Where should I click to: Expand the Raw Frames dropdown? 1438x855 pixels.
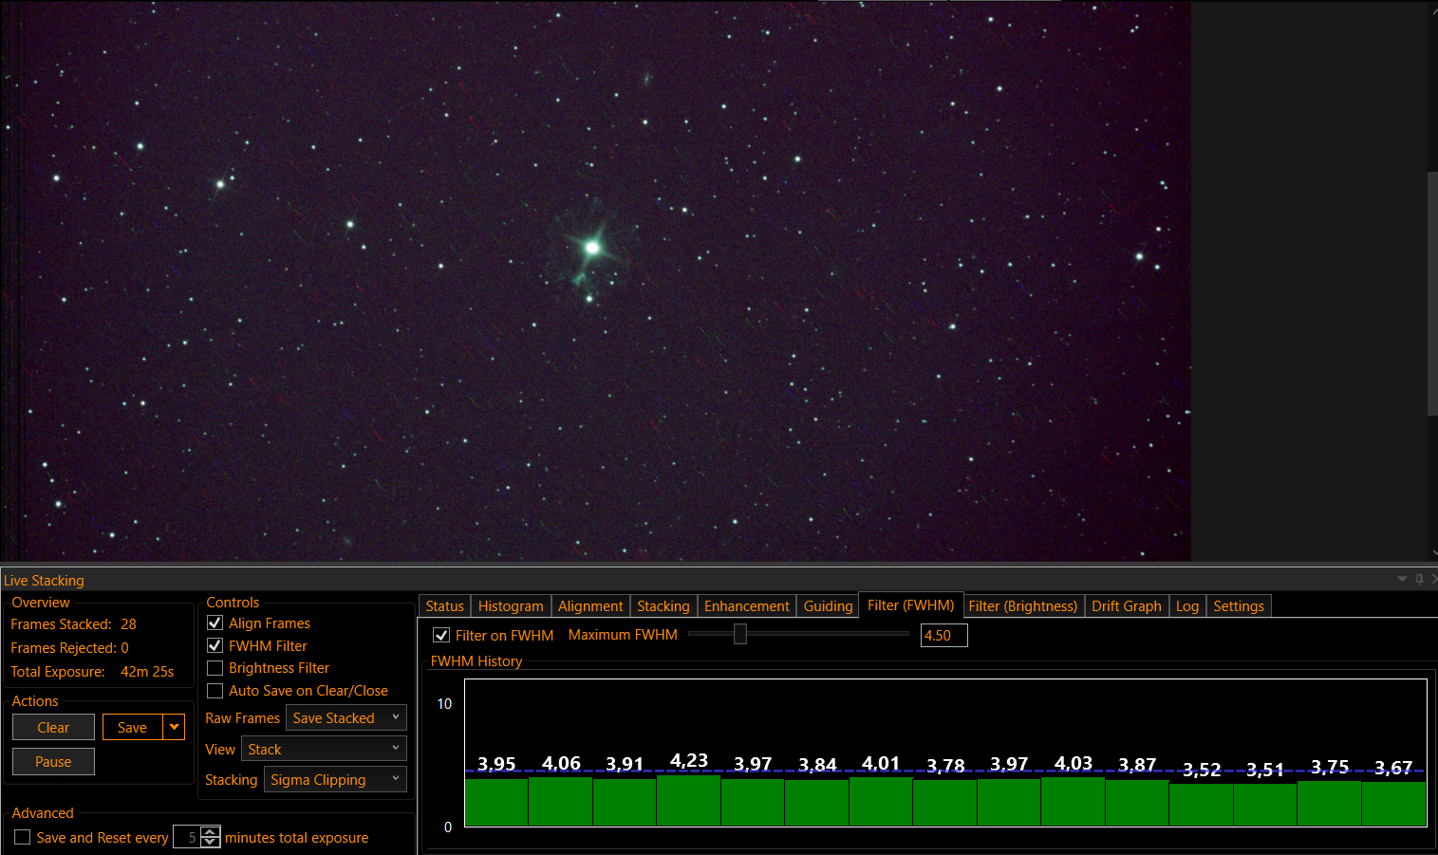[345, 718]
